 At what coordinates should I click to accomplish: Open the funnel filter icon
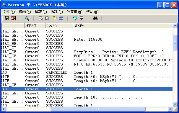(75, 18)
